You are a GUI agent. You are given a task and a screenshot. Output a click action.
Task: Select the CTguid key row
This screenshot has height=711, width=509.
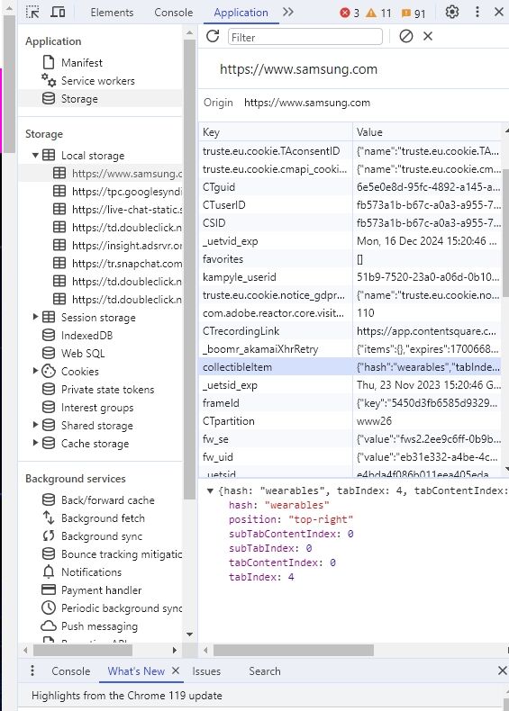(x=350, y=187)
